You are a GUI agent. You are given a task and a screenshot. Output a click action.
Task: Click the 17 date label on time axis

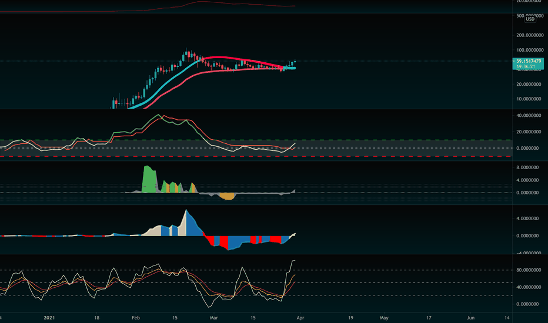click(429, 318)
